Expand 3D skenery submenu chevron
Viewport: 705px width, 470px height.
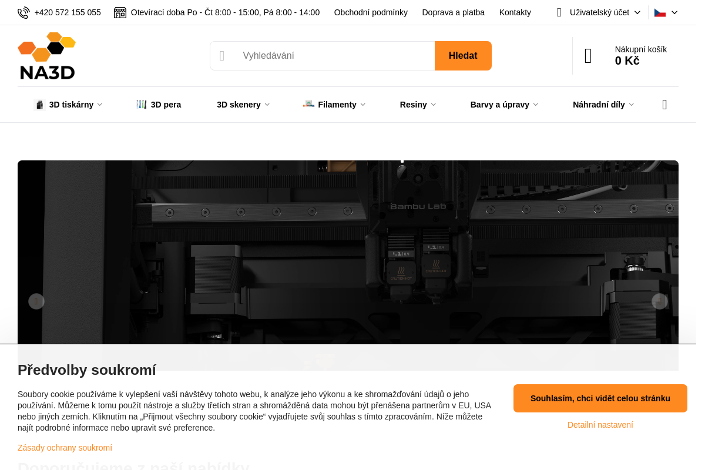(x=267, y=105)
